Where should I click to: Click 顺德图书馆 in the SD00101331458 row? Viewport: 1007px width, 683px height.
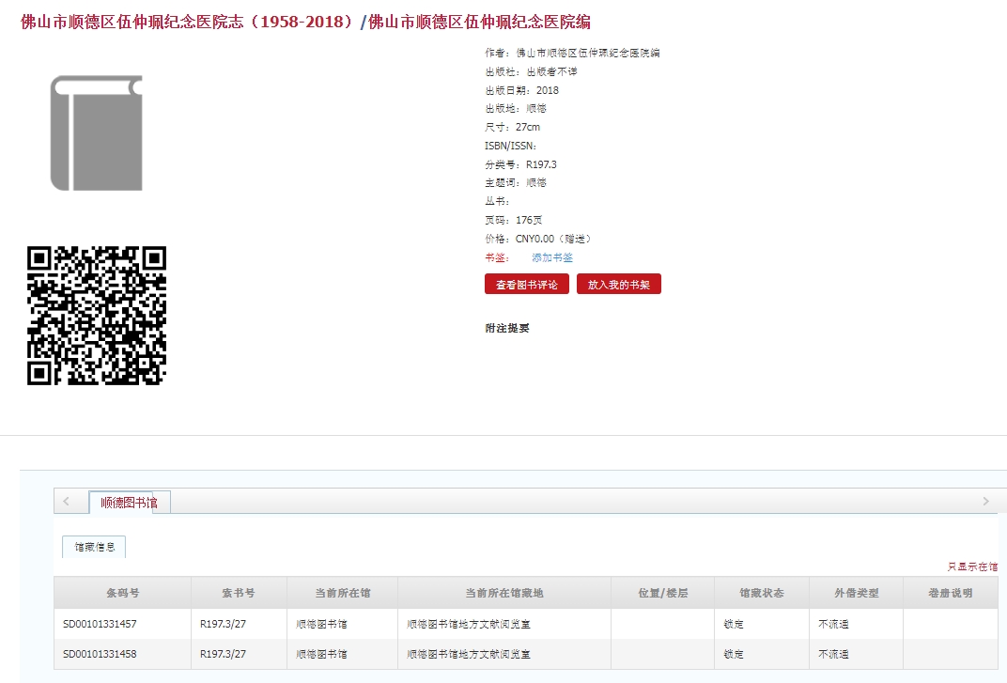click(x=322, y=654)
